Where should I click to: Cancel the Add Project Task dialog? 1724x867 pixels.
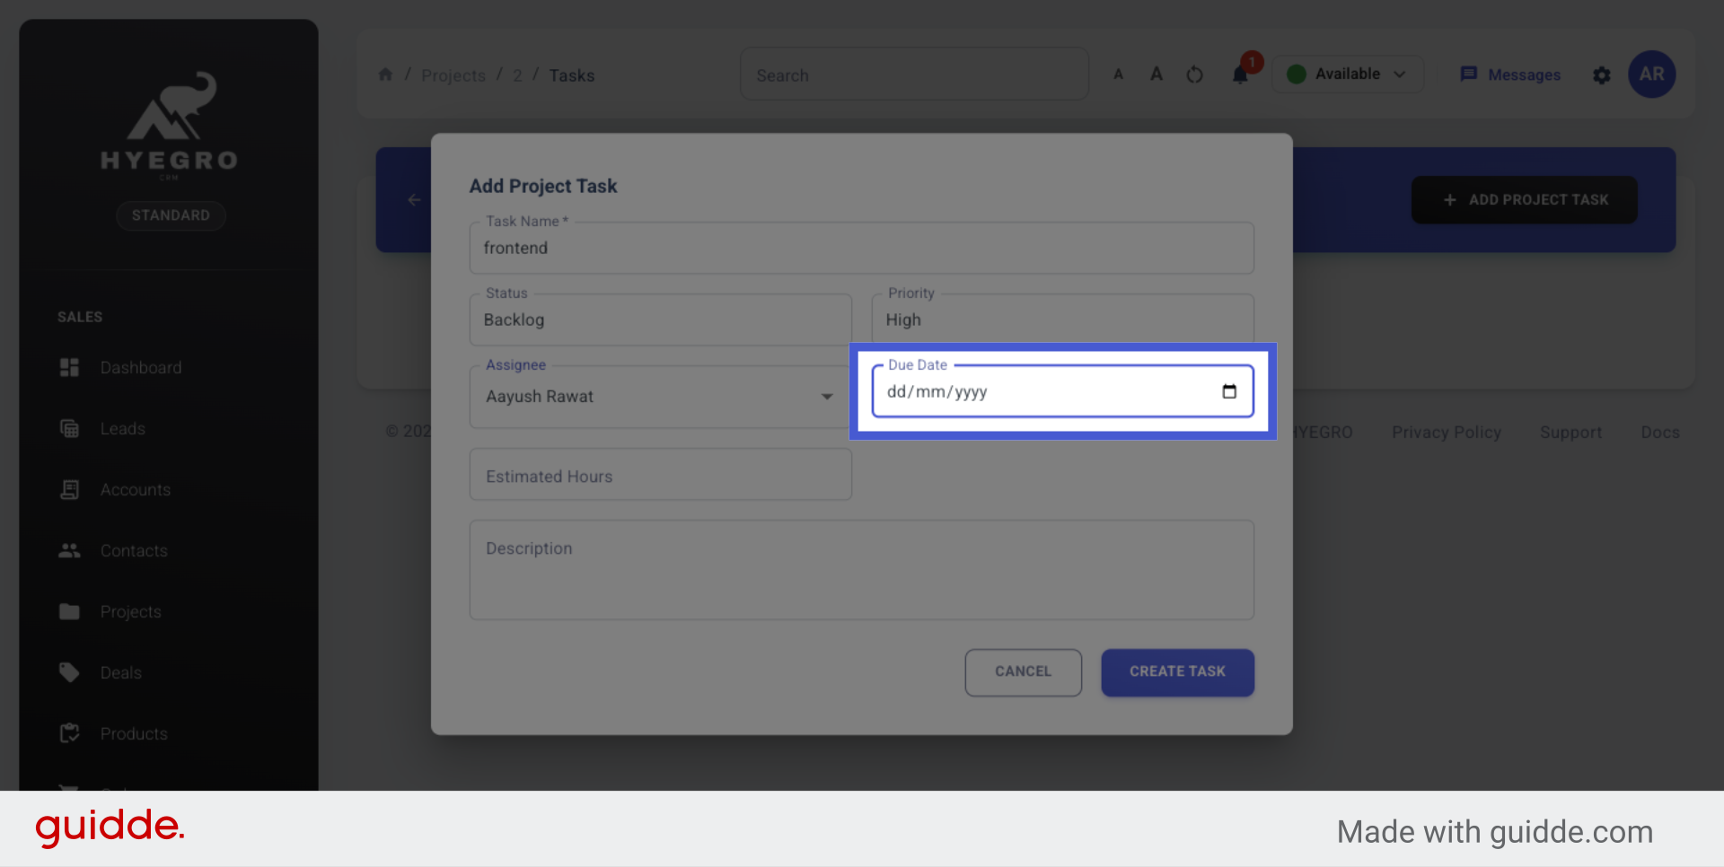pyautogui.click(x=1023, y=672)
